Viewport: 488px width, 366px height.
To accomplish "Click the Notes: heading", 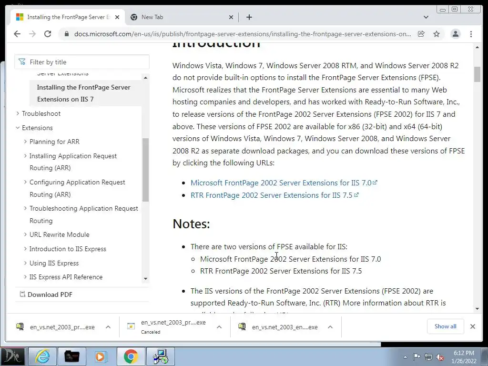I will [192, 224].
